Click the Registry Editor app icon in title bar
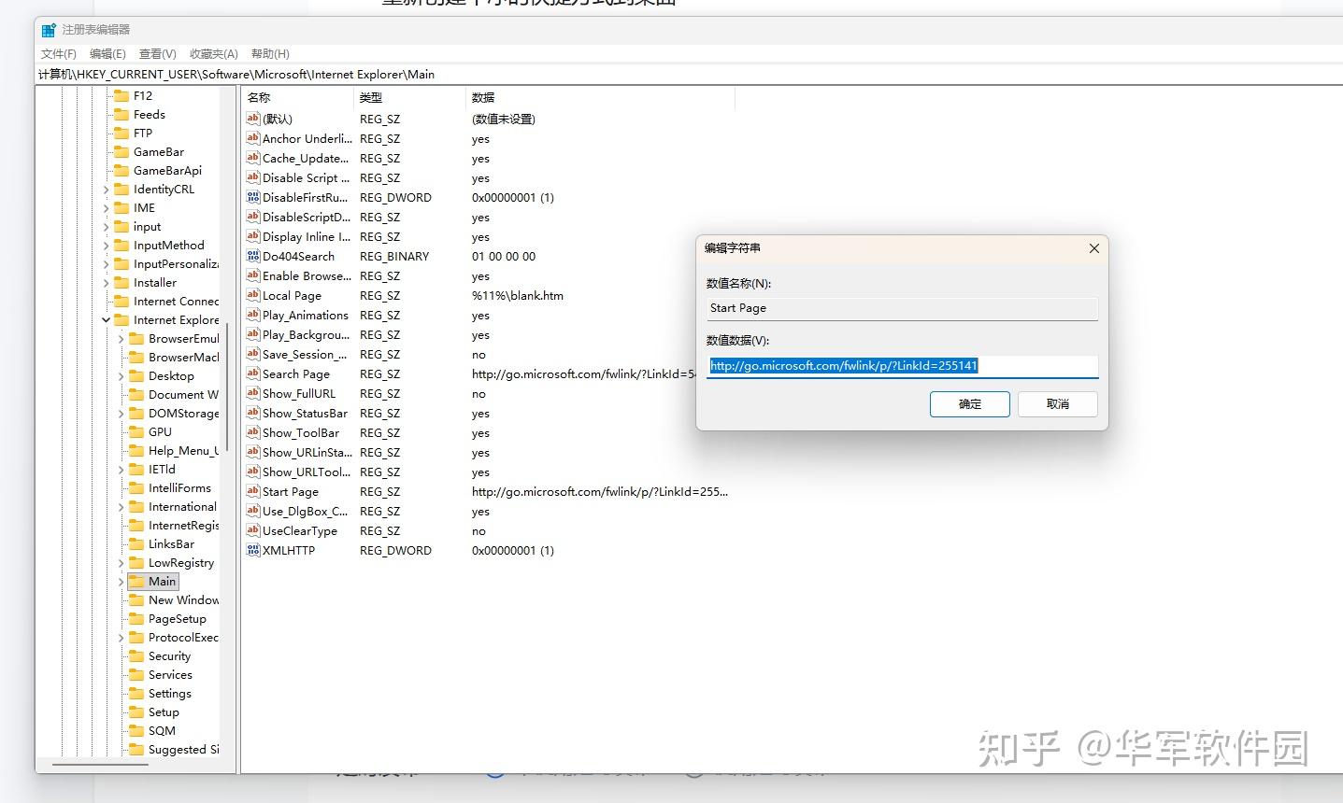Image resolution: width=1343 pixels, height=803 pixels. tap(49, 30)
